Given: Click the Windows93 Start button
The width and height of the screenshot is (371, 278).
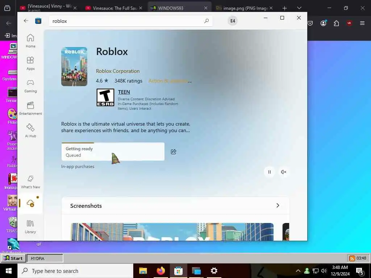Looking at the screenshot, I should (x=13, y=258).
